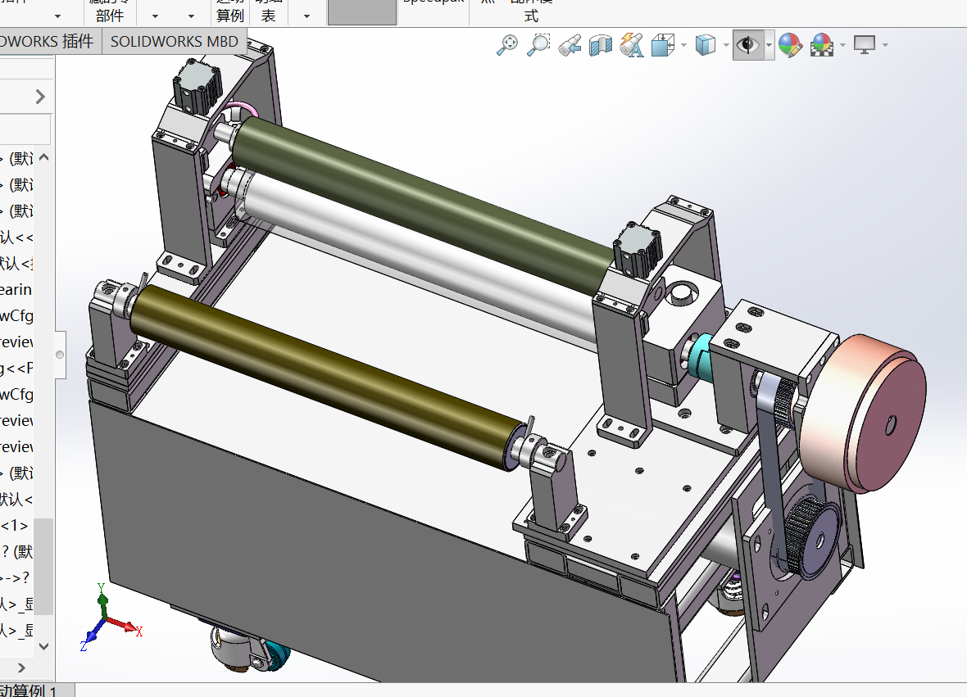Viewport: 967px width, 697px height.
Task: Select the timing belt on pulleys
Action: pos(770,468)
